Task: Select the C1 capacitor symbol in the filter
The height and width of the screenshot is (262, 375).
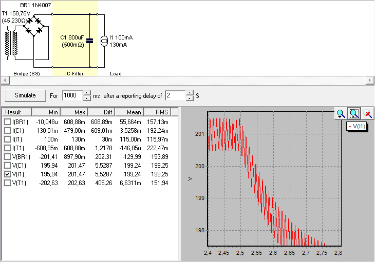Action: (x=90, y=41)
